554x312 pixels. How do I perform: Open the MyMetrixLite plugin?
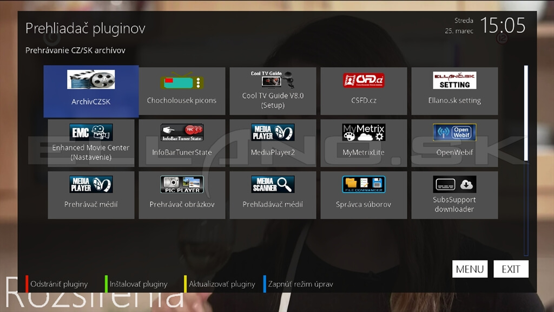pos(364,143)
